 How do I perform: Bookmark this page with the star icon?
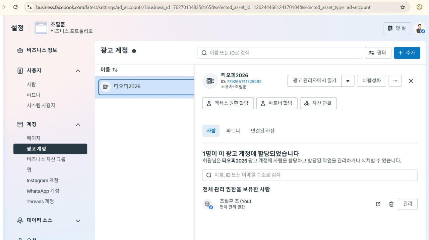(x=403, y=7)
